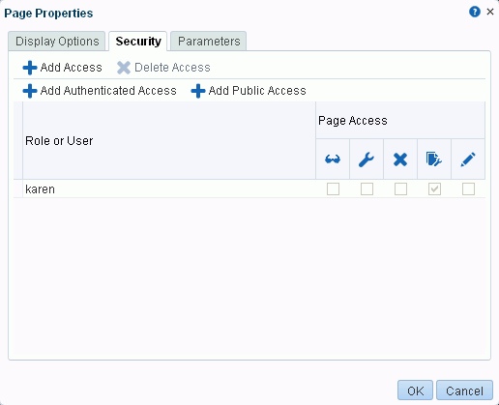Viewport: 499px width, 405px height.
Task: Enable edit (wrench) checkbox for karen
Action: click(367, 189)
